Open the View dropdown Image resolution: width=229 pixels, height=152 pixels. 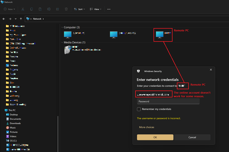click(96, 9)
